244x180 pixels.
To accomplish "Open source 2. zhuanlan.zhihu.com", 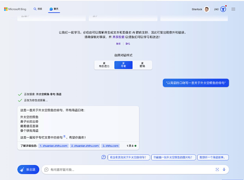I will [x=85, y=146].
